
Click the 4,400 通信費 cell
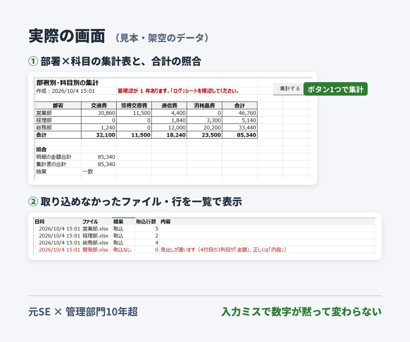point(169,113)
